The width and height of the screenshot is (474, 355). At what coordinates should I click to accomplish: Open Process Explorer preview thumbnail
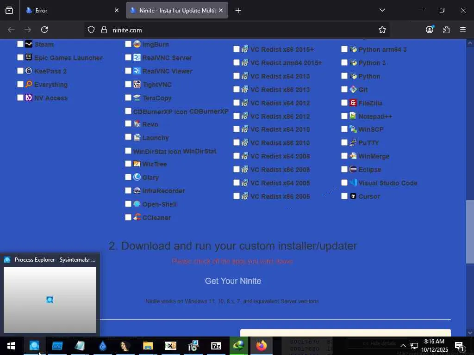50,300
